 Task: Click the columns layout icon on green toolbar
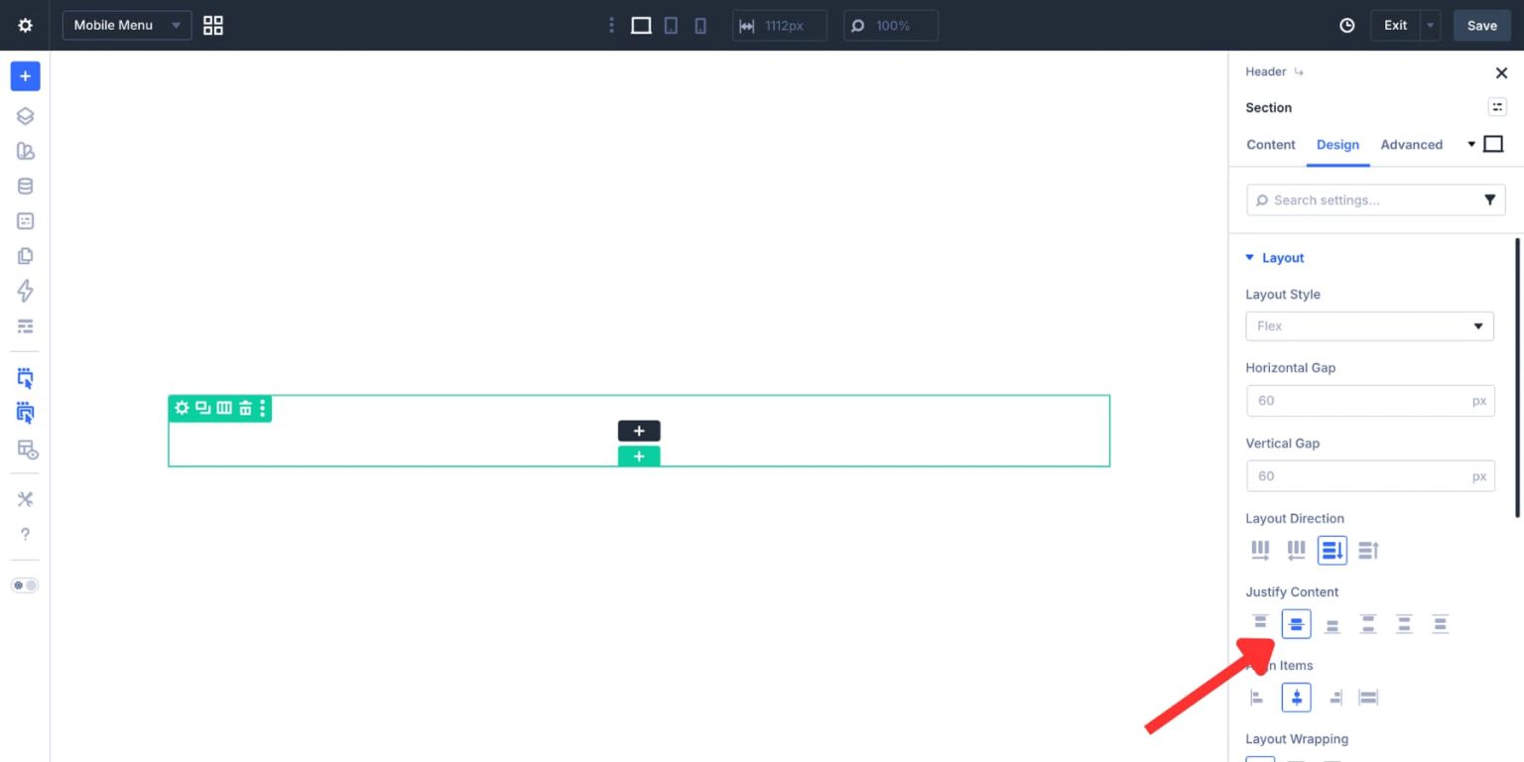[x=224, y=408]
